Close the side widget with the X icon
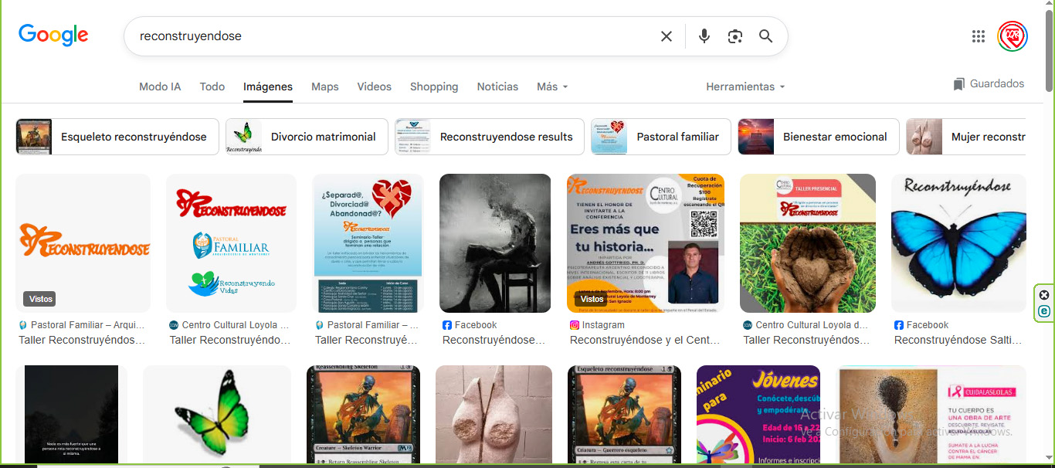 coord(1044,295)
